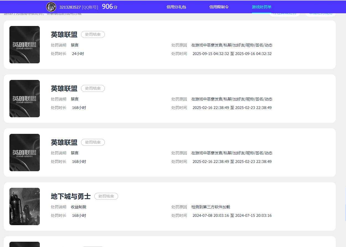
Task: Click the 处罚原因 label in the 地下城与勇士 card
Action: coord(179,207)
